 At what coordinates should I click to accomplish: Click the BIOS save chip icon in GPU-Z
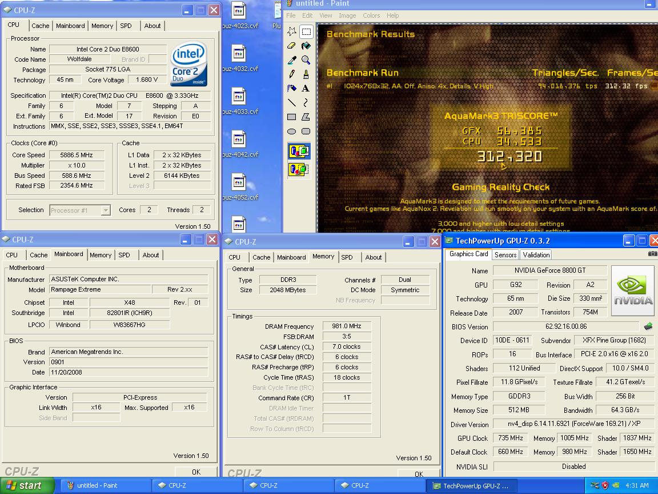point(648,326)
